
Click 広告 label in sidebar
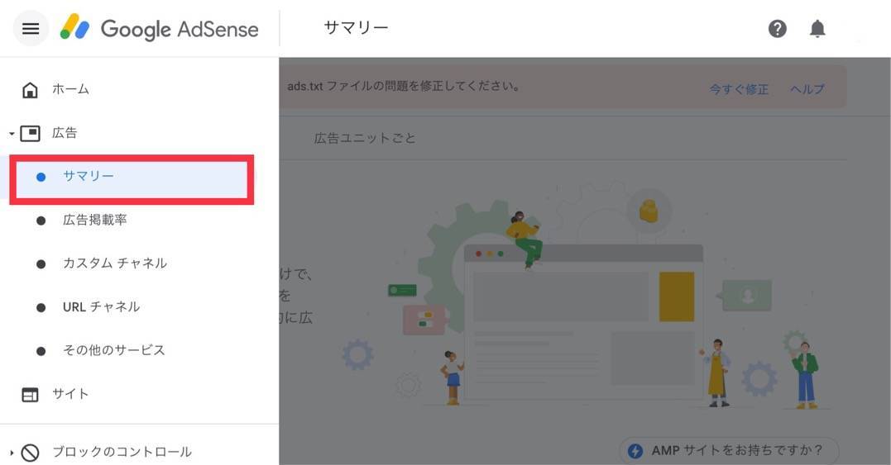65,133
